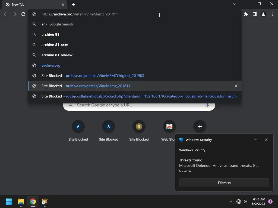Expand the tab search chevron

[234, 4]
